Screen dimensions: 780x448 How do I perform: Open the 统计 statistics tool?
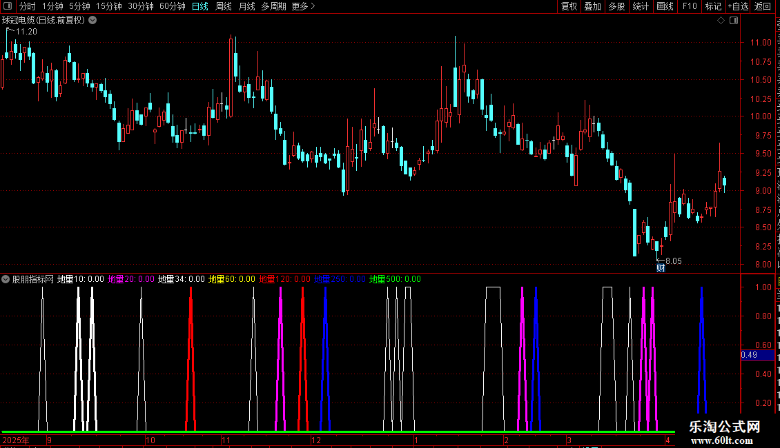click(x=641, y=6)
